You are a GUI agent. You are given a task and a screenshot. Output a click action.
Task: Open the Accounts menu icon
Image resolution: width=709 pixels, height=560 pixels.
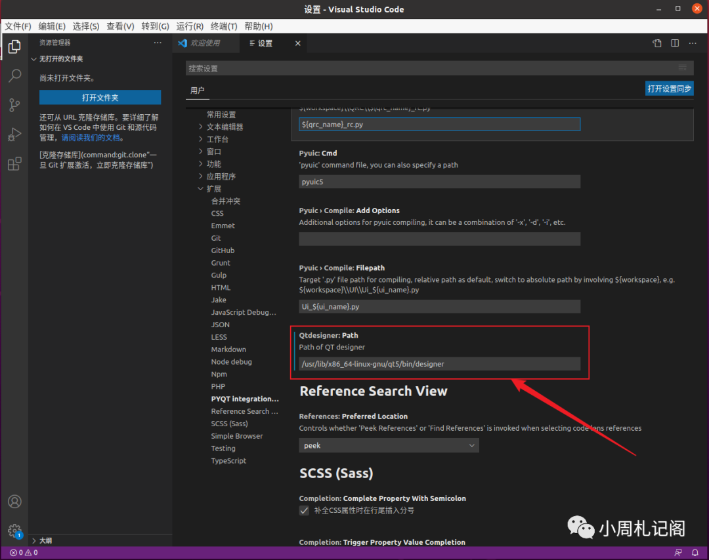[14, 502]
